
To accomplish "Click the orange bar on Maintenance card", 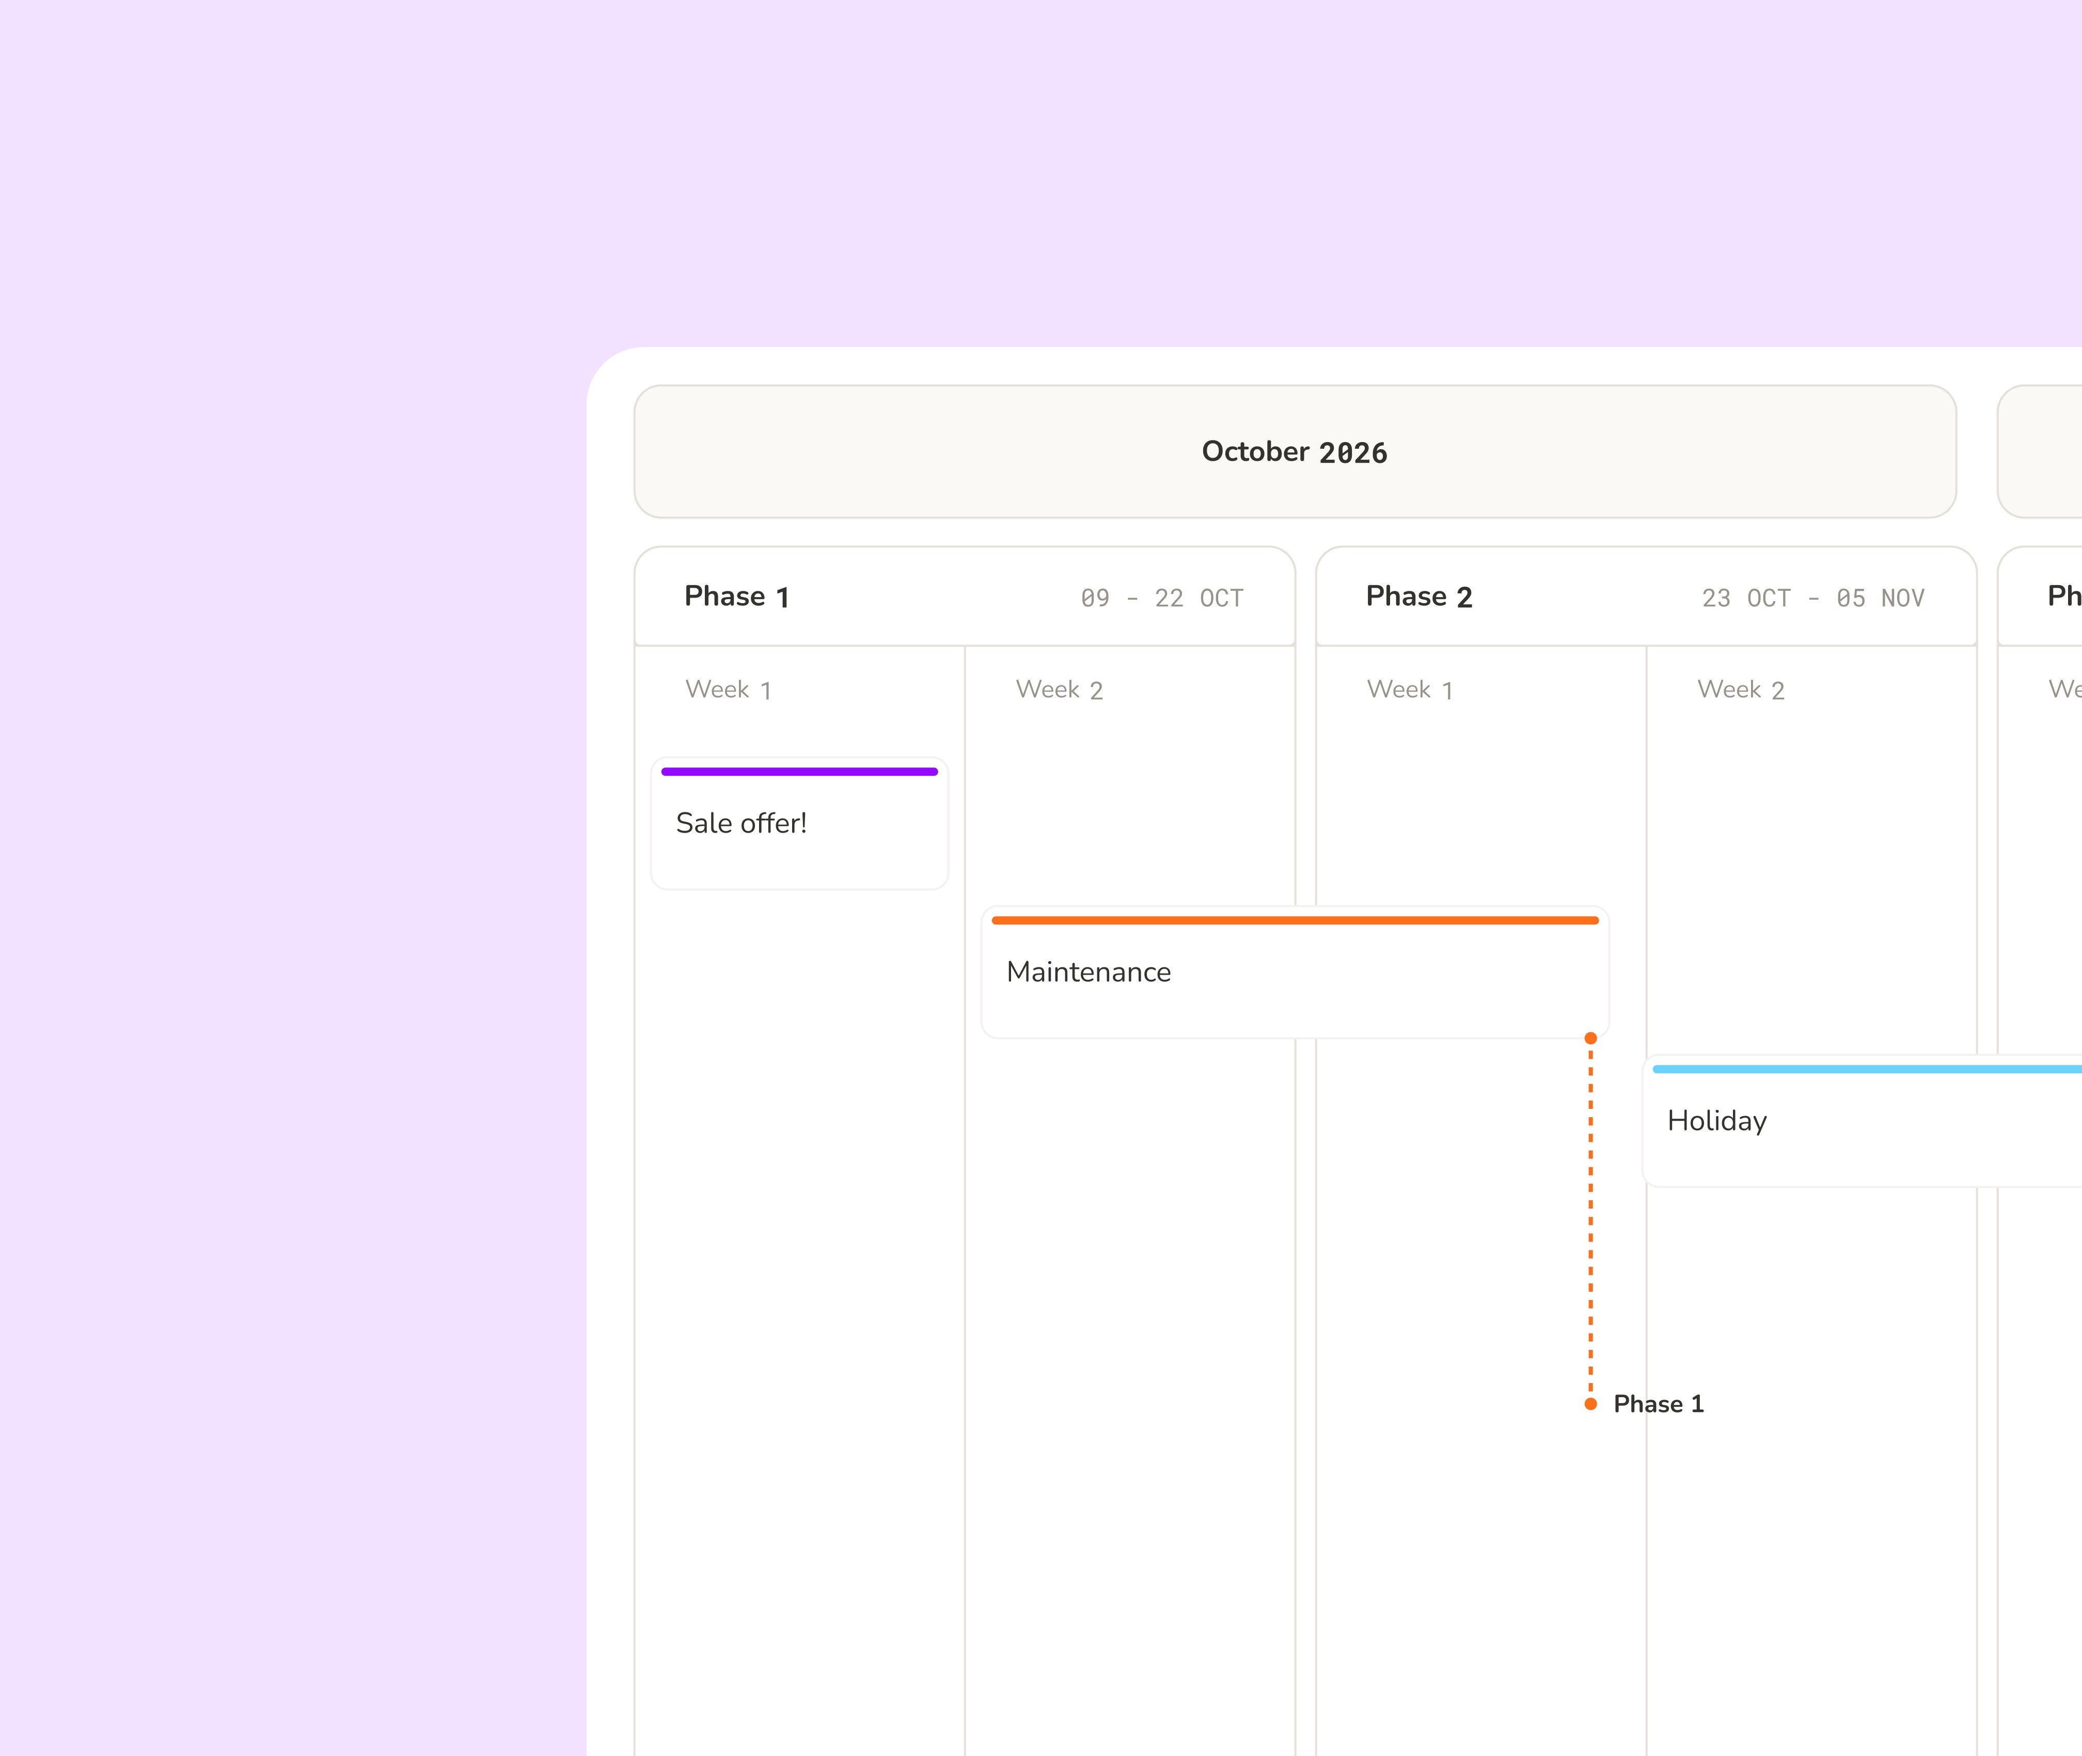I will click(1294, 921).
